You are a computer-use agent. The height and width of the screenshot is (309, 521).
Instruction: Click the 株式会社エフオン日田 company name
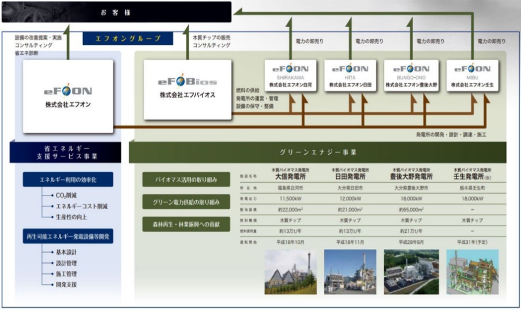tap(350, 85)
